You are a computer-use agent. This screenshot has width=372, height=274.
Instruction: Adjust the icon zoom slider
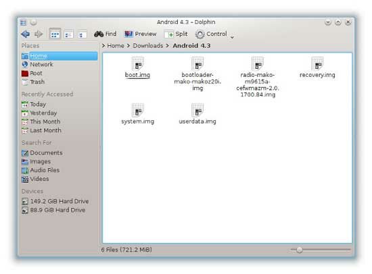pyautogui.click(x=321, y=250)
